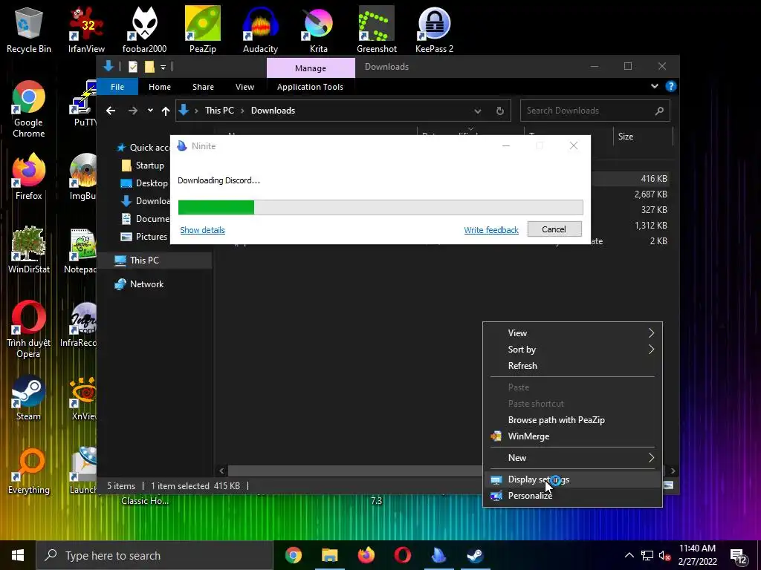Customize quick access toolbar dropdown
761x570 pixels.
[x=163, y=67]
